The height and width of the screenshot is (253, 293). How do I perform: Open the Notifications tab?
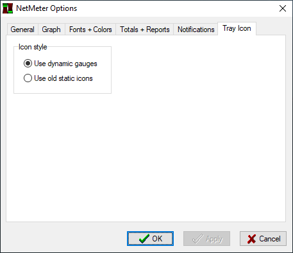pos(196,30)
